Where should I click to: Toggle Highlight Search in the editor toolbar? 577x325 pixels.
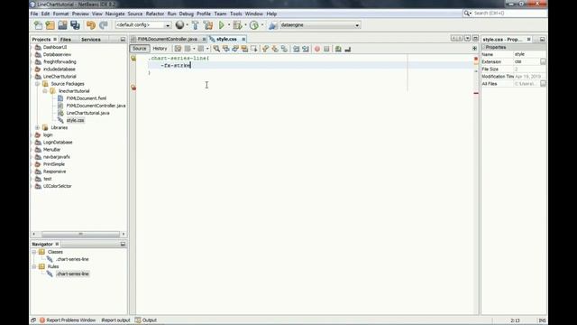tap(244, 49)
